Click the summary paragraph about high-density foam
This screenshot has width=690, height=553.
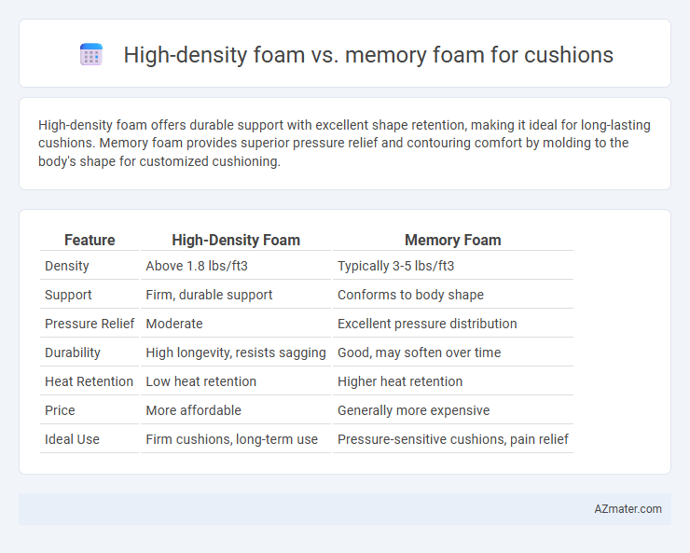344,143
